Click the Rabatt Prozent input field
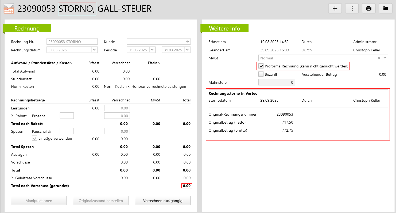 (x=67, y=116)
